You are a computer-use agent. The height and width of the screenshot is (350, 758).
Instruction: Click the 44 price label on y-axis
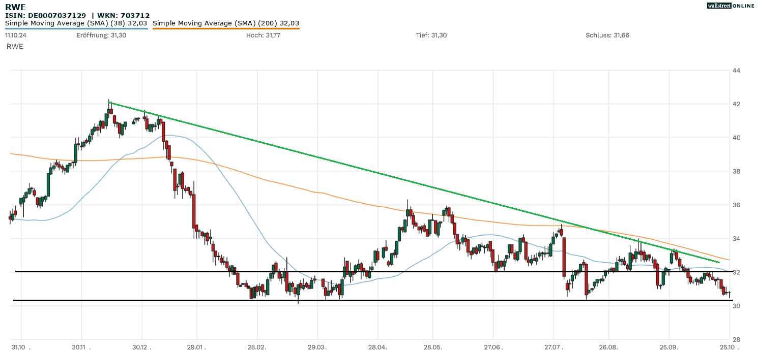point(736,71)
